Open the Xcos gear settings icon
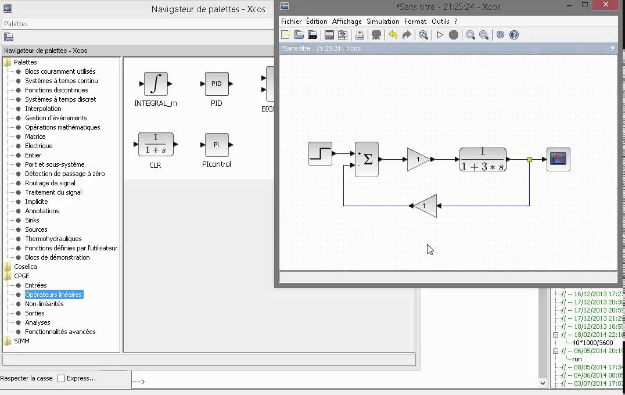625x395 pixels. [x=500, y=35]
